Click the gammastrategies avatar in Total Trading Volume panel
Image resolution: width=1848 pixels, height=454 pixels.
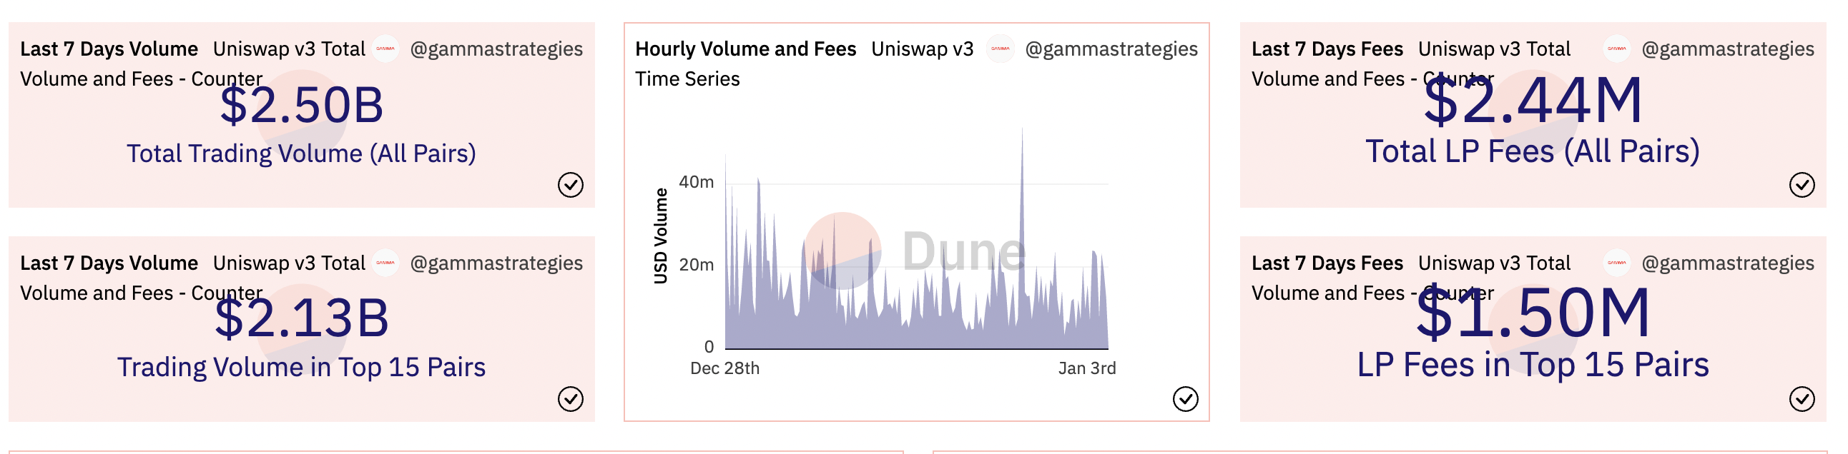pos(385,49)
